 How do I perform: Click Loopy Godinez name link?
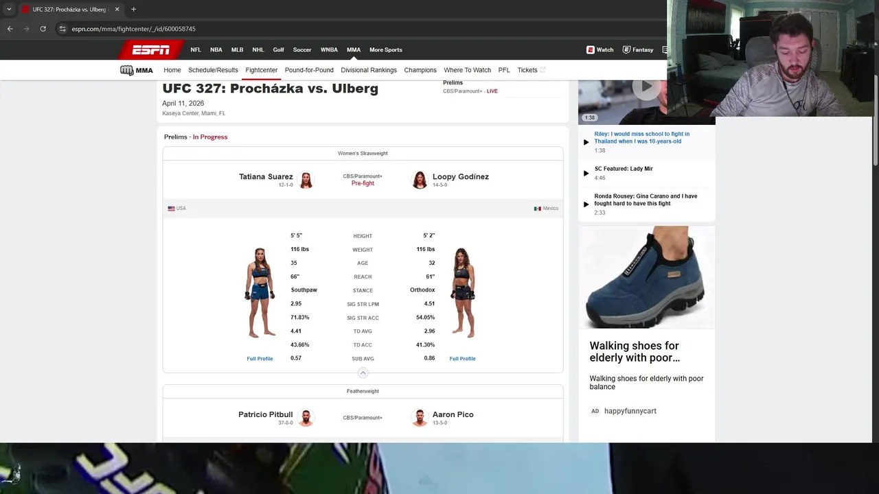tap(461, 177)
